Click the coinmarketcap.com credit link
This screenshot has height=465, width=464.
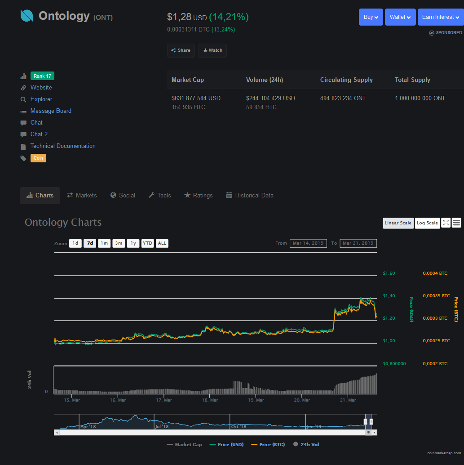(x=444, y=453)
